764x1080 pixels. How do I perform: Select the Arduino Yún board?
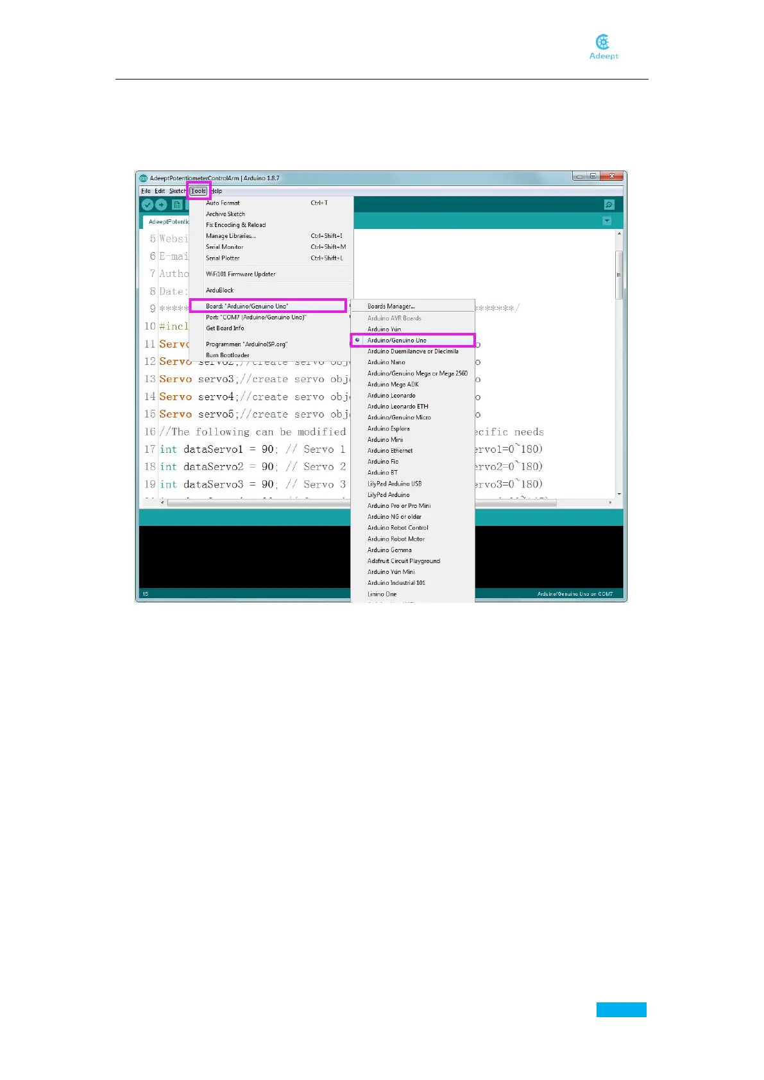point(412,330)
